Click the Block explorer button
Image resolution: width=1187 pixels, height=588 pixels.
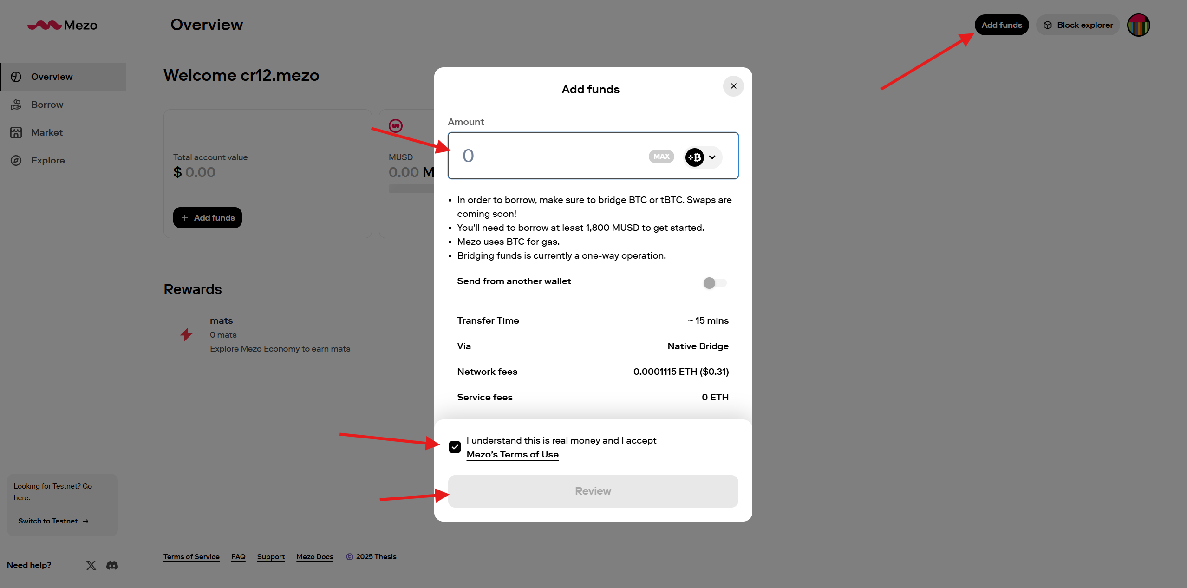pyautogui.click(x=1078, y=25)
